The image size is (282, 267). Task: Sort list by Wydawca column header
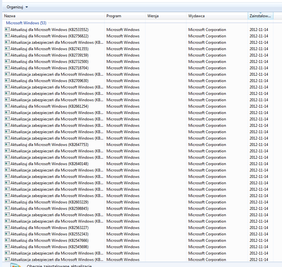[217, 16]
